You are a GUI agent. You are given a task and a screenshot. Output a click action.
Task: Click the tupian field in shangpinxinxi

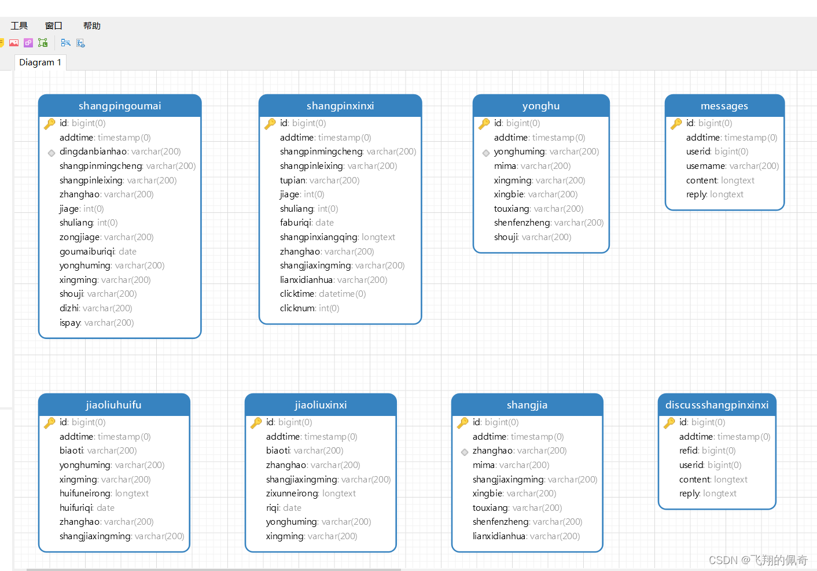tap(319, 180)
